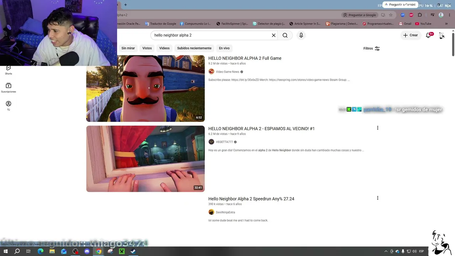Bookmark this page with the star icon
Image resolution: width=455 pixels, height=256 pixels.
[391, 15]
